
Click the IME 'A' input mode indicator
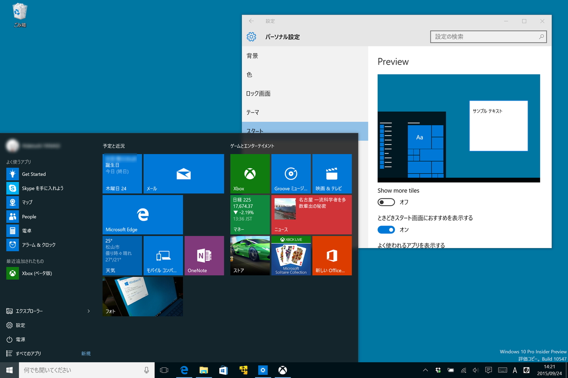(x=515, y=370)
